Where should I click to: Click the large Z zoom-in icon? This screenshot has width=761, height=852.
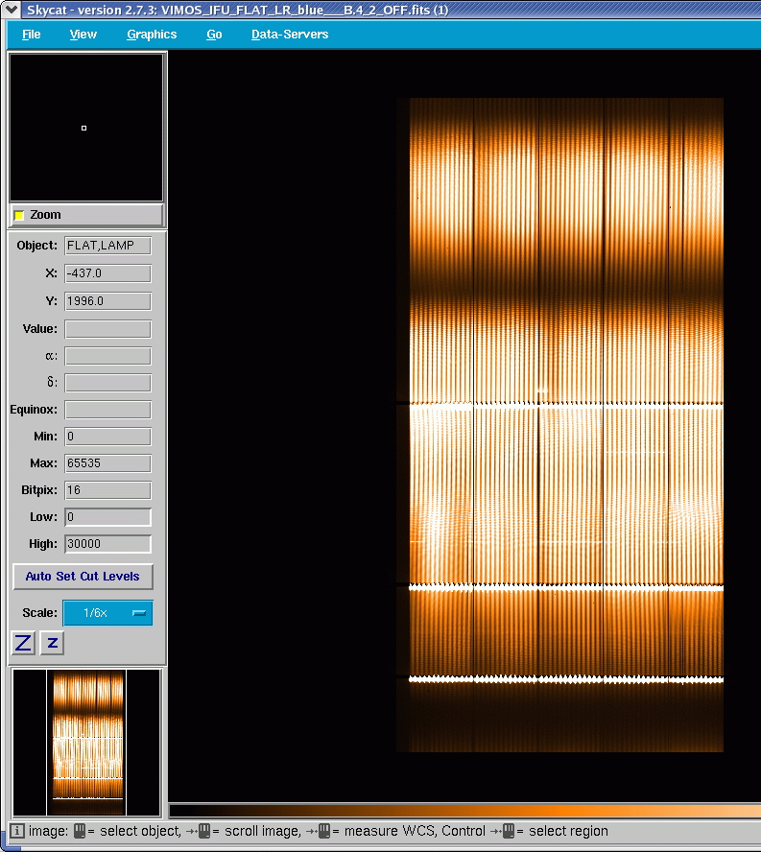pos(23,643)
